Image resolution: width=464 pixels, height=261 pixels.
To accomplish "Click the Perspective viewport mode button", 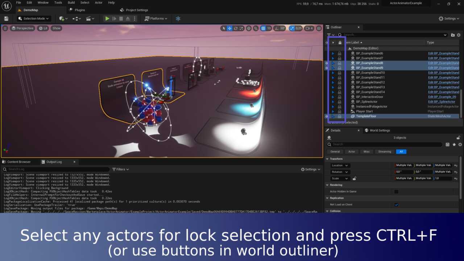I will tap(22, 28).
